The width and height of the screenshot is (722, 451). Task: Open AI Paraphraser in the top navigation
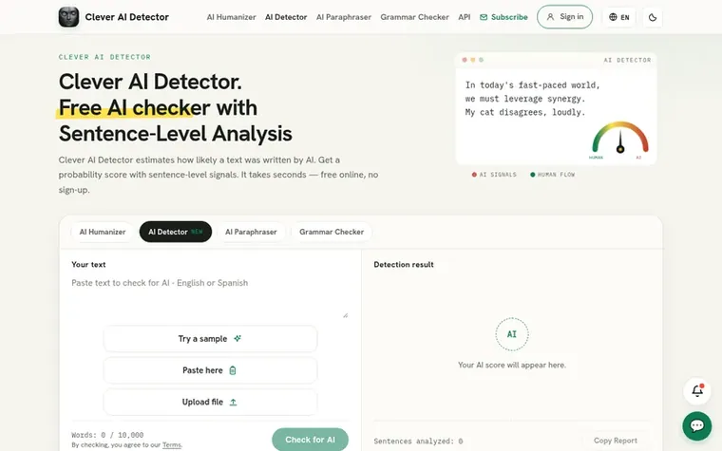[x=344, y=17]
